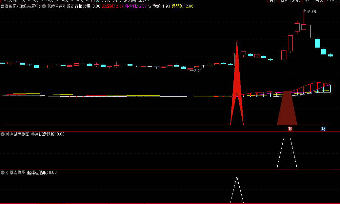
Task: Click the red 起爆线: 2.37 value
Action: (112, 6)
